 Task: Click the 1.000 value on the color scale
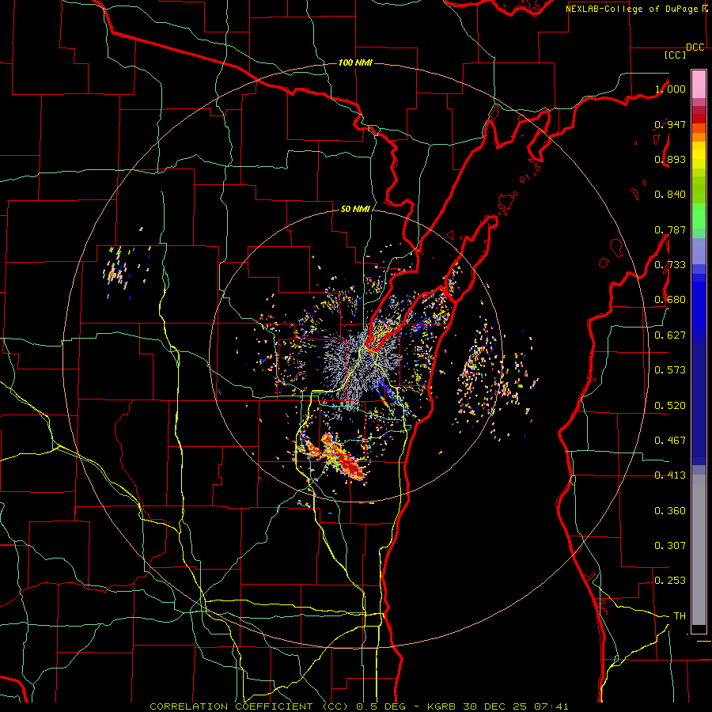[x=670, y=89]
